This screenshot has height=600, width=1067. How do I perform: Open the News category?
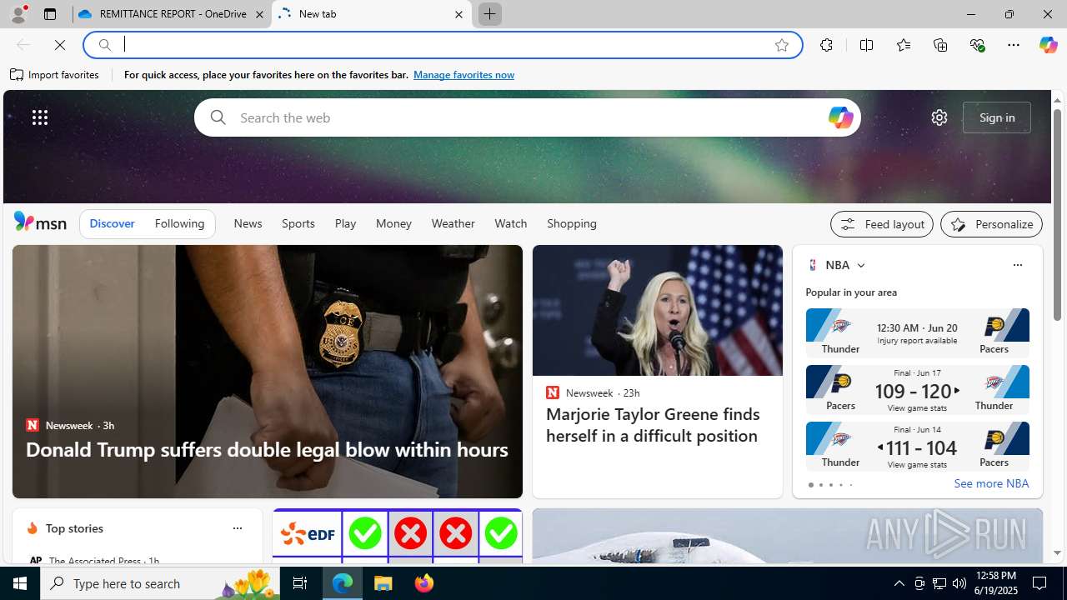point(248,223)
